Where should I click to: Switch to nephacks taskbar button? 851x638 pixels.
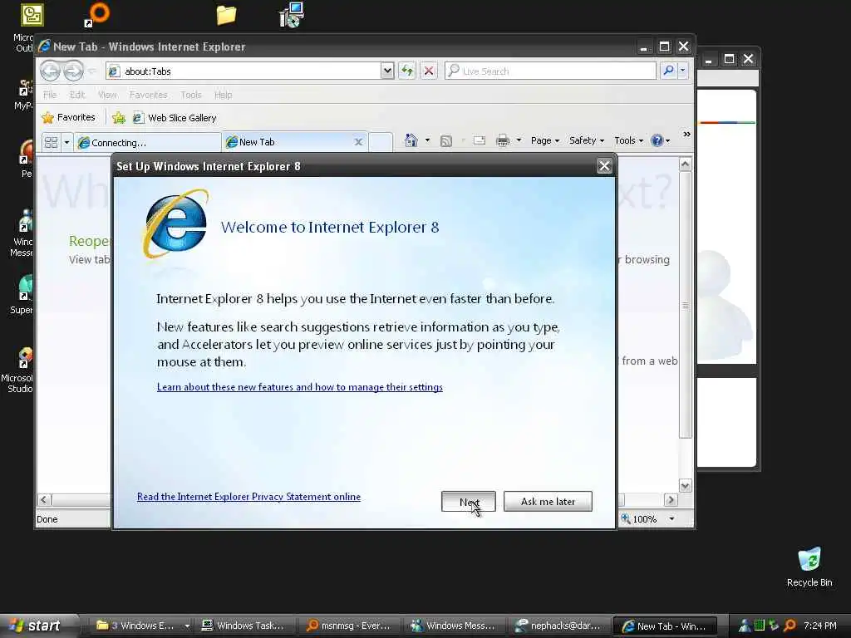[x=558, y=626]
